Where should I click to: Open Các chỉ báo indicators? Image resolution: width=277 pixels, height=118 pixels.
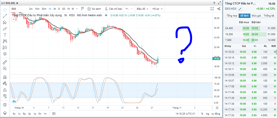(x=113, y=9)
